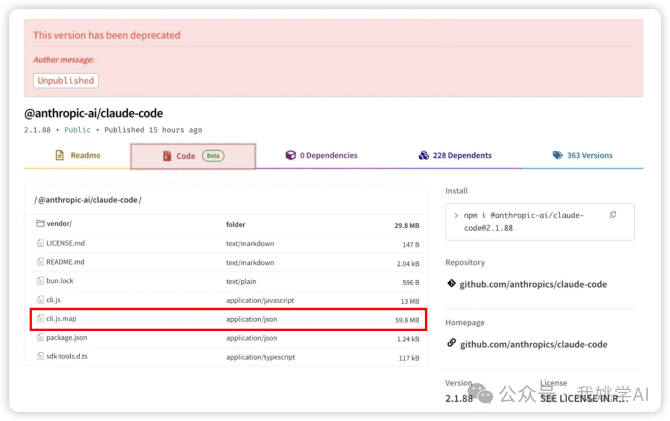This screenshot has width=670, height=421.
Task: Open the cli.js file
Action: pos(53,300)
